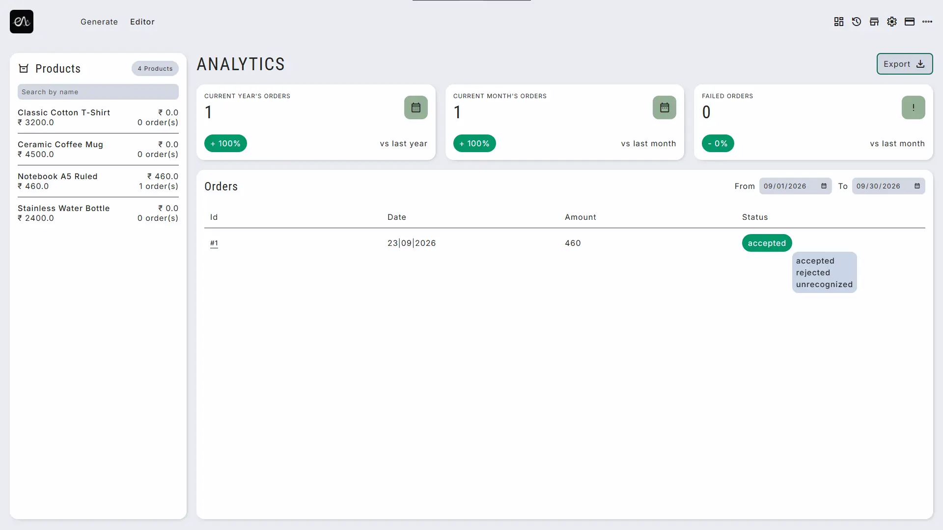Select Ceramic Coffee Mug product

(x=98, y=149)
